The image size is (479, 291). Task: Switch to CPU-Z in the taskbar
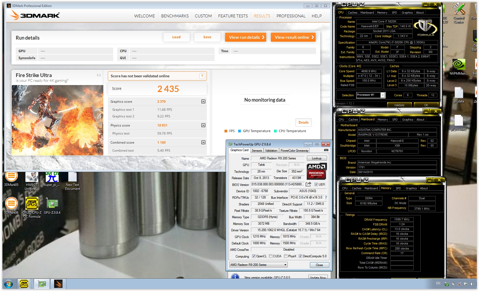pyautogui.click(x=24, y=284)
